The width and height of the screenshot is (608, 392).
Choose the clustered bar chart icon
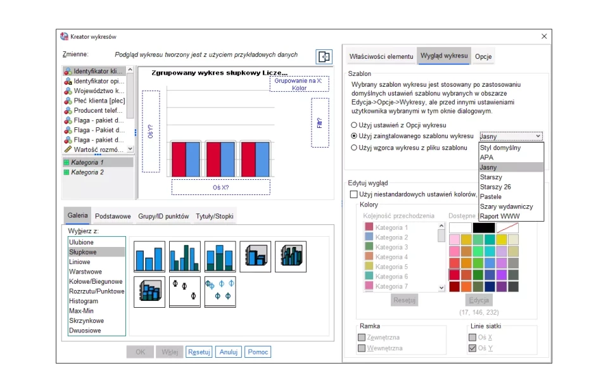coord(185,256)
